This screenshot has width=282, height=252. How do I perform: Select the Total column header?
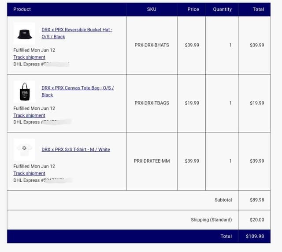[258, 9]
